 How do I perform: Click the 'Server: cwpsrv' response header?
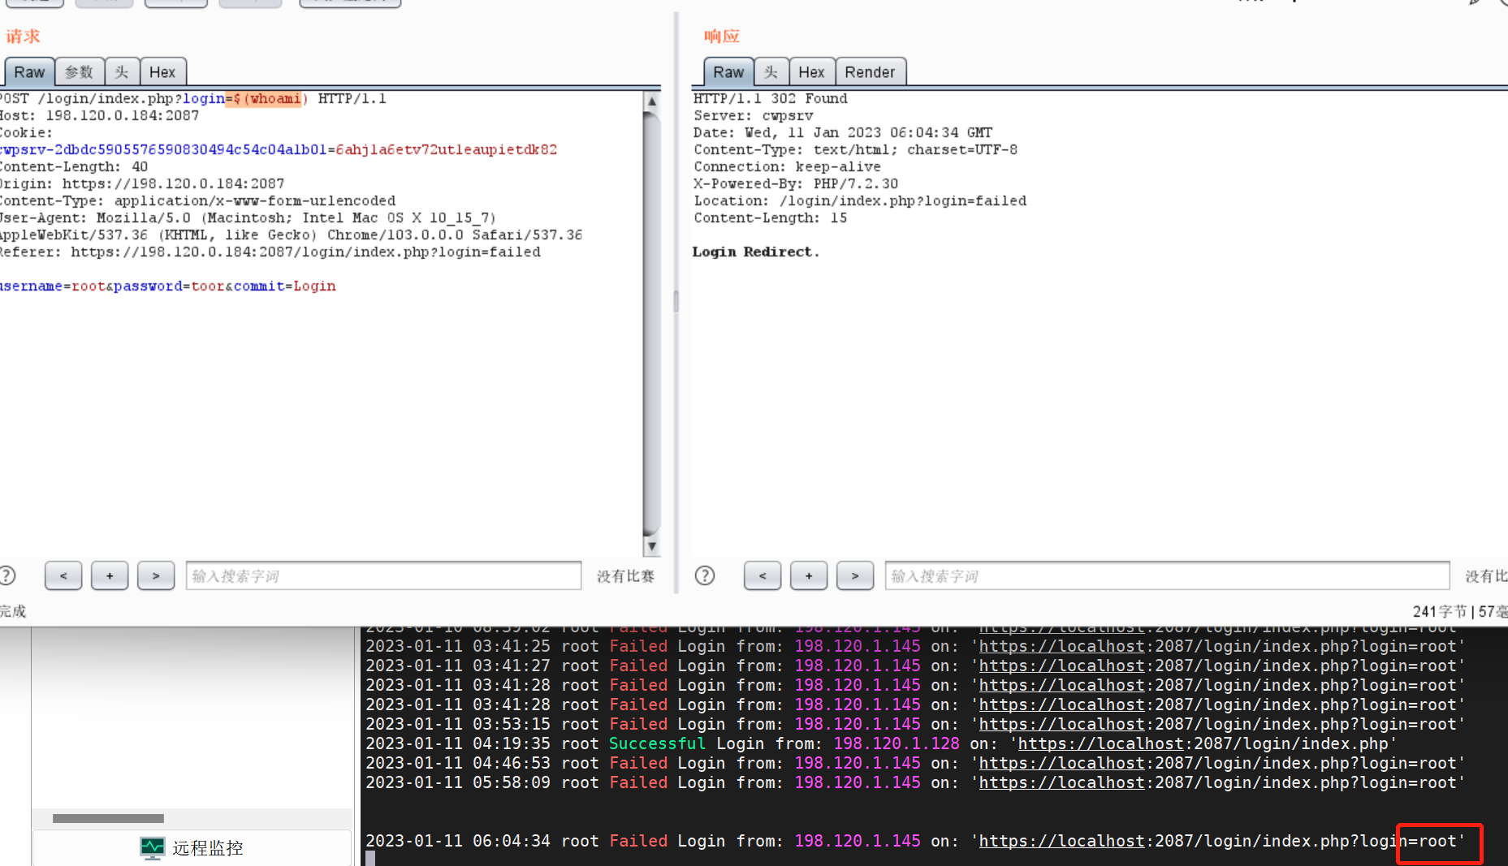point(753,115)
